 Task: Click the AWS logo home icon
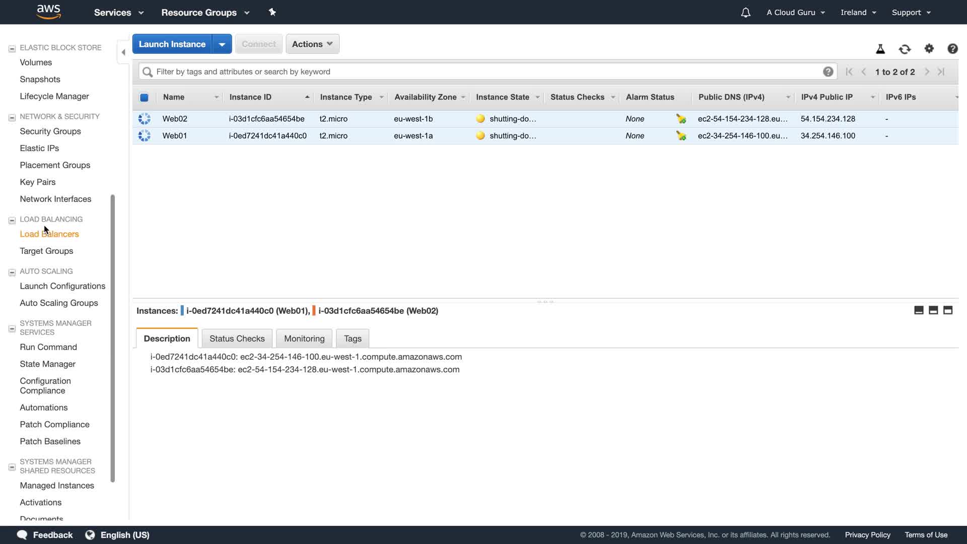[x=49, y=12]
